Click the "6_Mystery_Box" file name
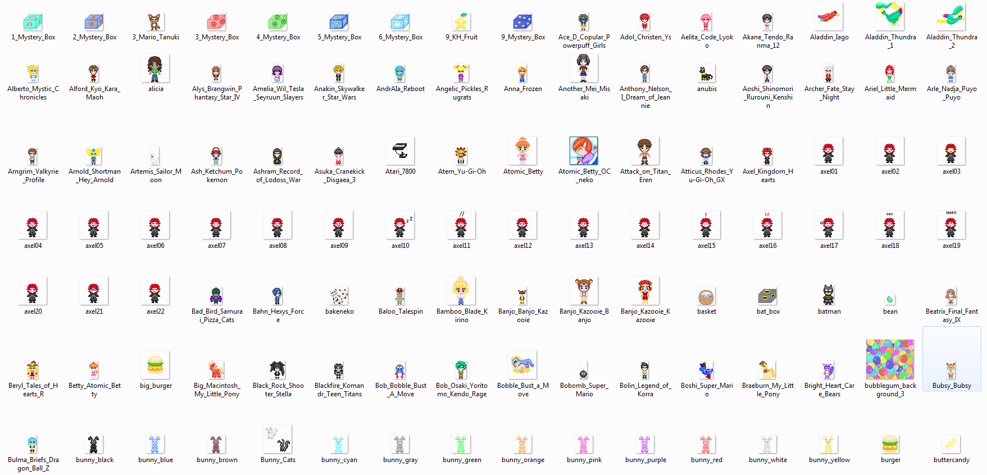The width and height of the screenshot is (987, 475). pyautogui.click(x=401, y=37)
